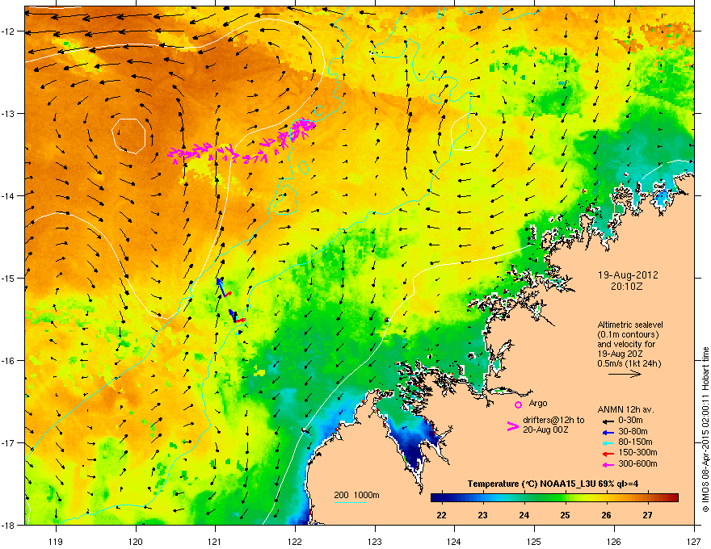Pick the dark red 27°C end of colorbar
This screenshot has height=549, width=711.
[672, 498]
